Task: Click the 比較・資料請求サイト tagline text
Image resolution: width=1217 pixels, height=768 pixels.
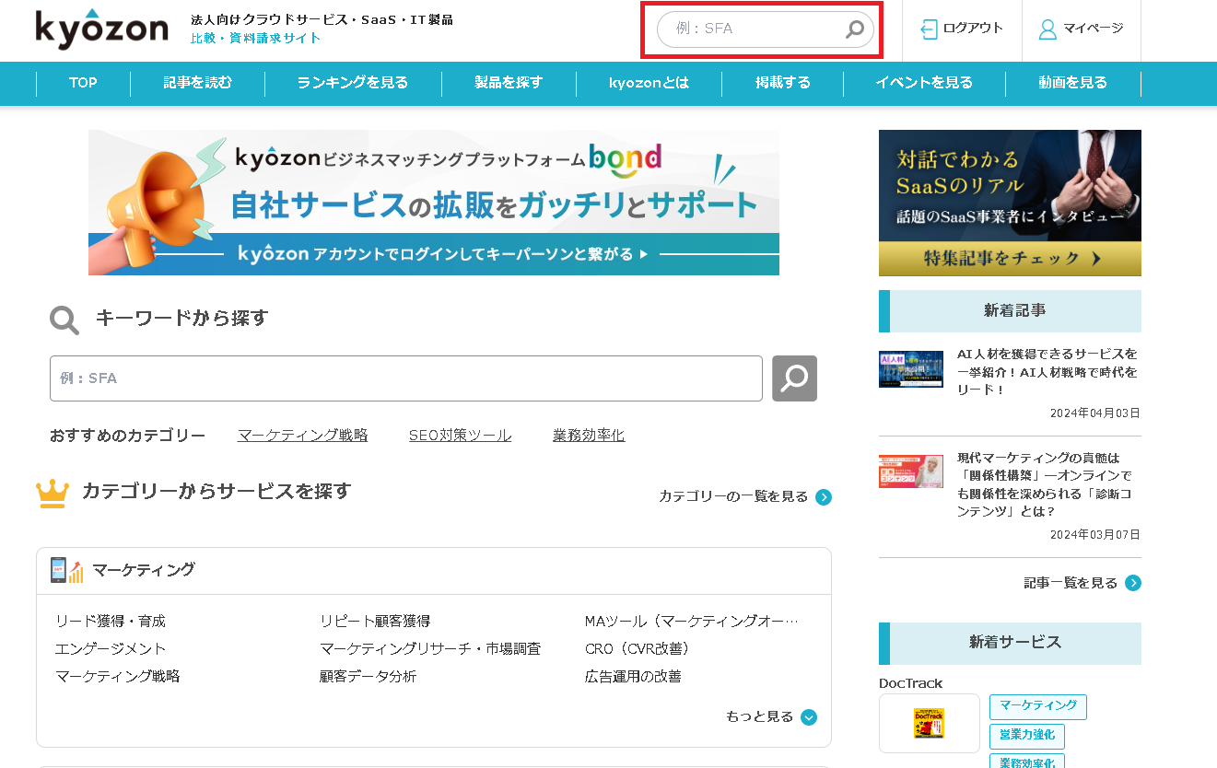Action: click(256, 39)
